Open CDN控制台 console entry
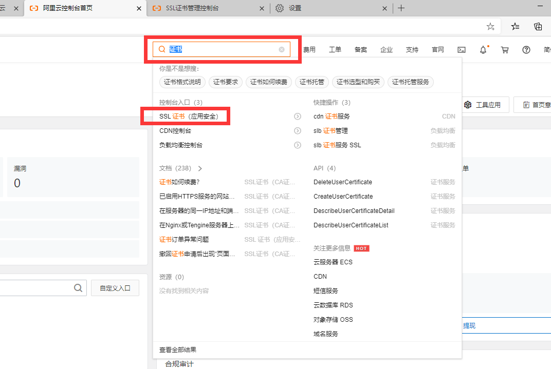551x369 pixels. coord(175,131)
